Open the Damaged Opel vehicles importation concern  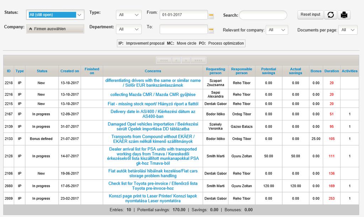click(153, 126)
